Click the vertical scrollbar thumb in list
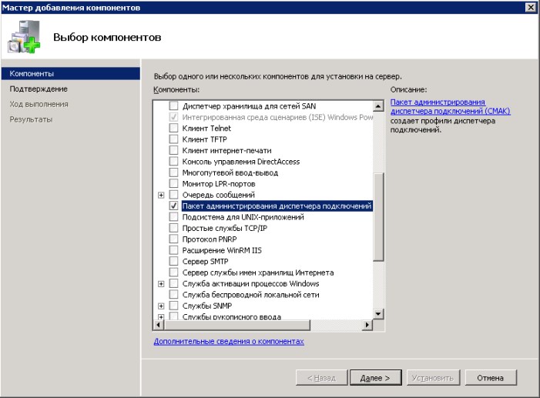 [378, 216]
